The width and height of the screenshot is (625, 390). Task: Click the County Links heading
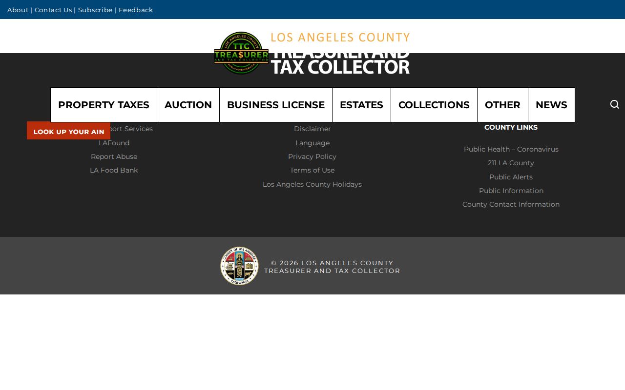tap(511, 127)
